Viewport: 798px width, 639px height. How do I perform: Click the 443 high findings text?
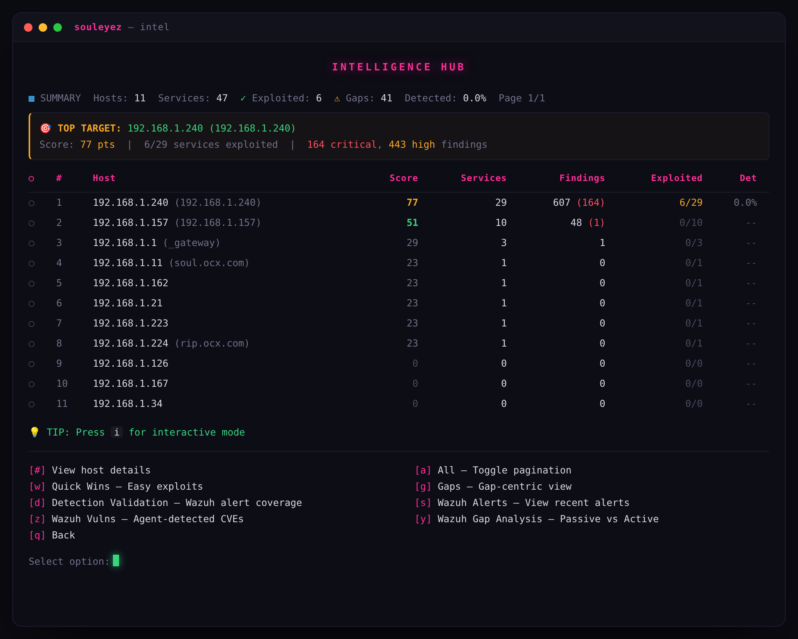pos(411,145)
